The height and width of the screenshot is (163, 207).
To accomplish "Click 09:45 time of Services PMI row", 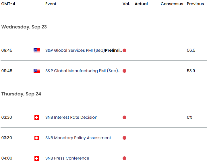I will 7,50.
